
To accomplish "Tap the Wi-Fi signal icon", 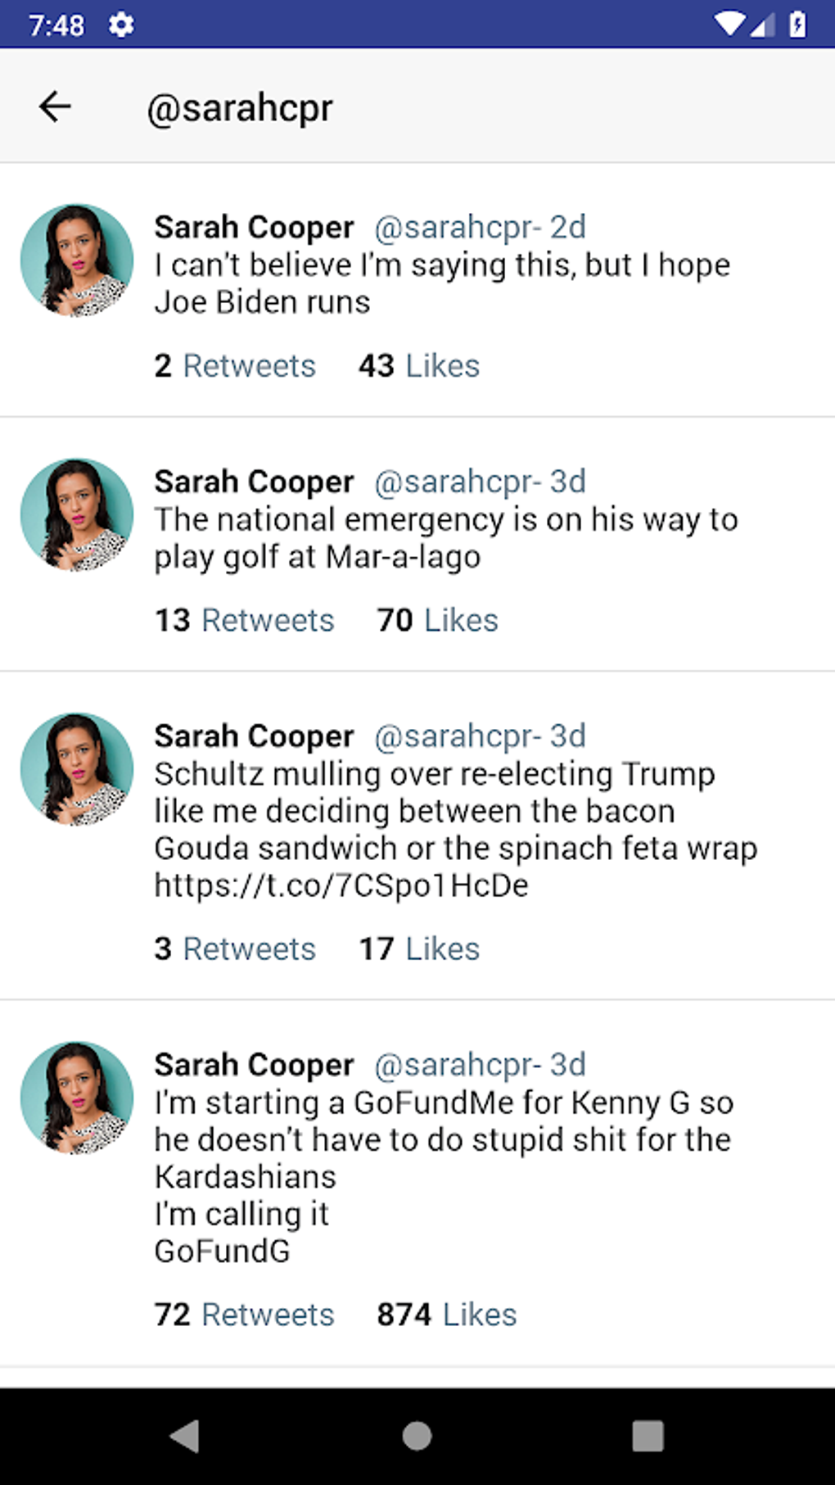I will 728,25.
